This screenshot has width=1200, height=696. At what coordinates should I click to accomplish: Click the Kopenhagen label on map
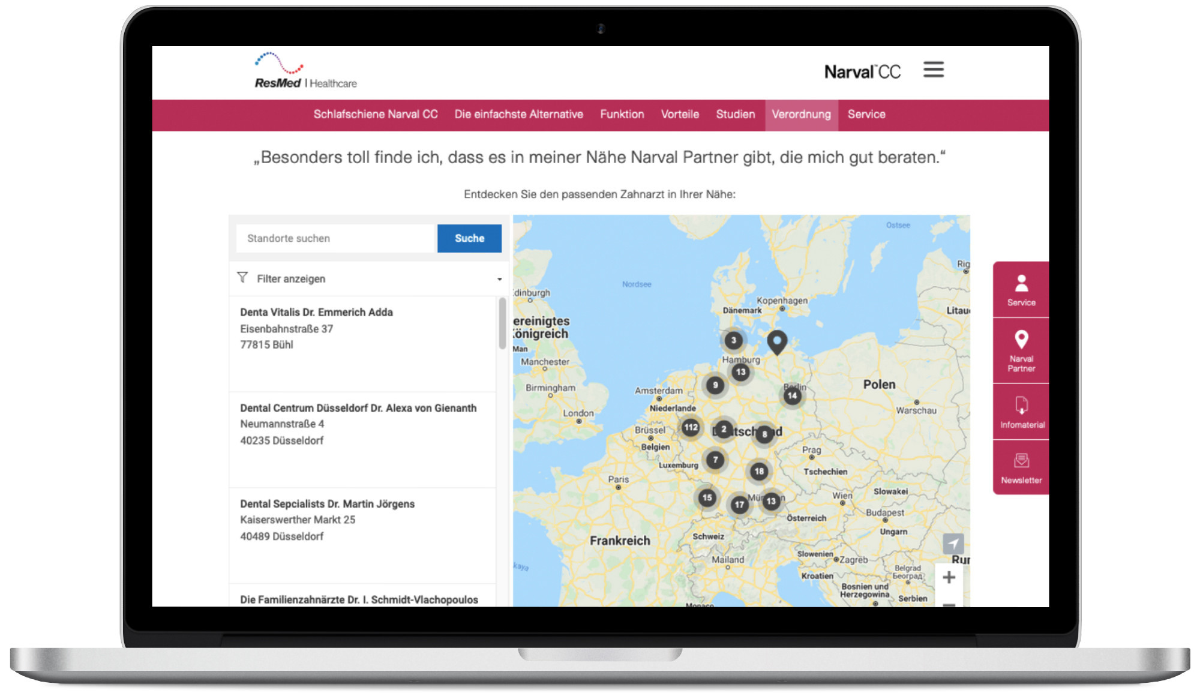782,301
